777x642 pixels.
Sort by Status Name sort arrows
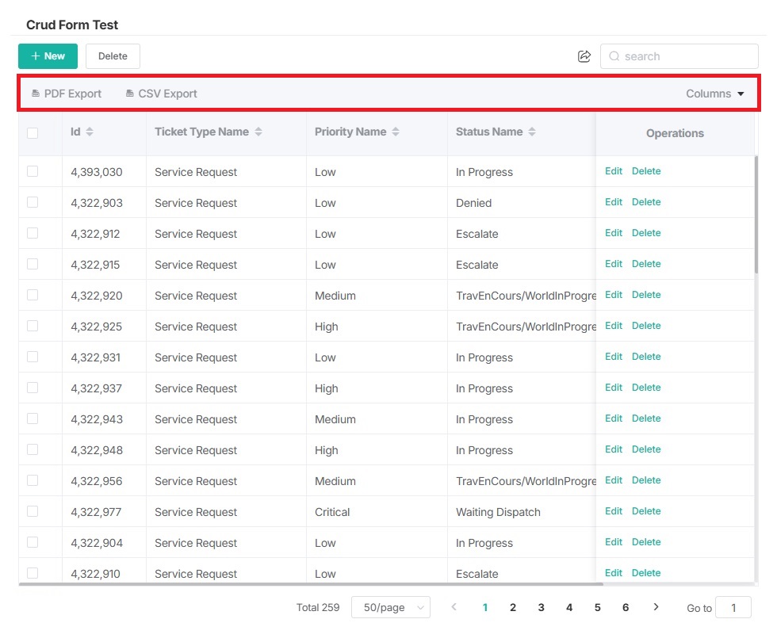[x=532, y=132]
